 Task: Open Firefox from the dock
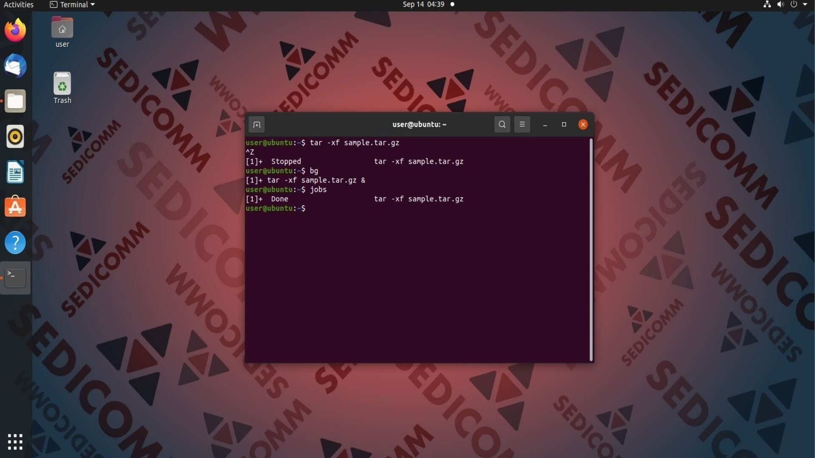click(x=15, y=30)
